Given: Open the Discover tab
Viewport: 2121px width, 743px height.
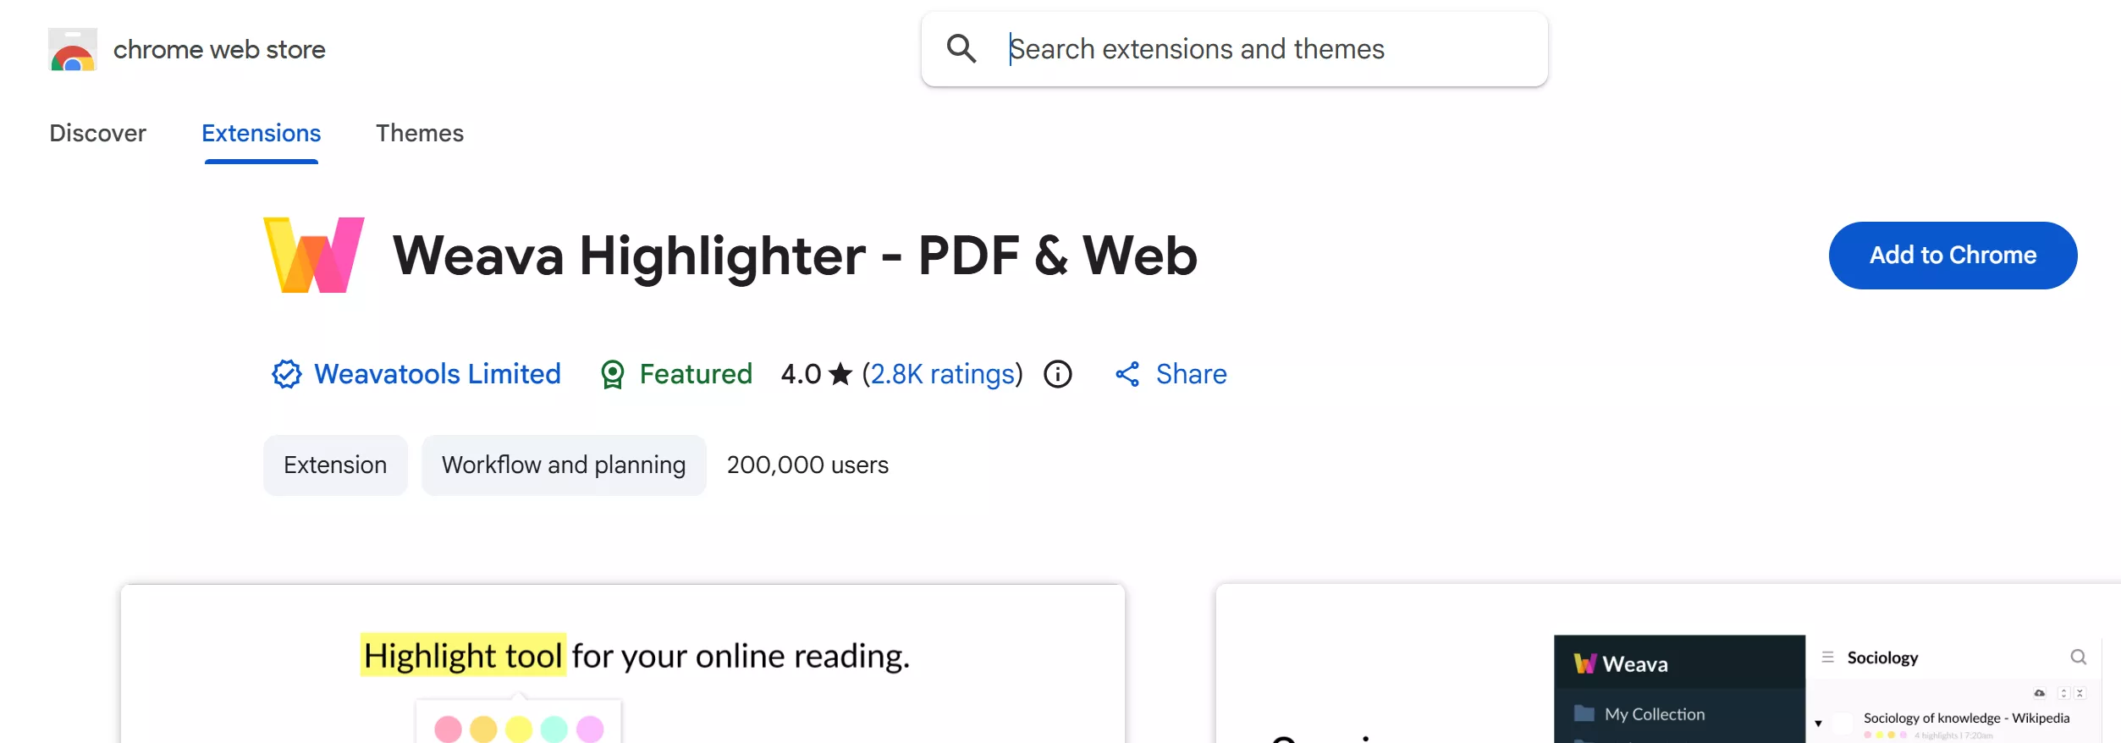Looking at the screenshot, I should pyautogui.click(x=97, y=133).
